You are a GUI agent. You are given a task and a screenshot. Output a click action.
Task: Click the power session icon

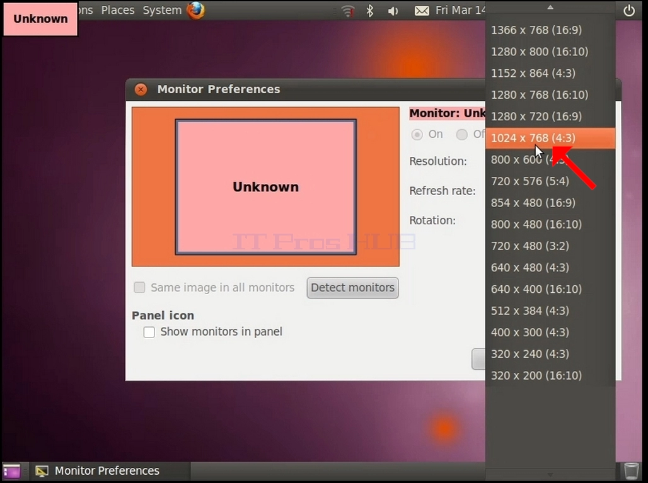pyautogui.click(x=629, y=10)
